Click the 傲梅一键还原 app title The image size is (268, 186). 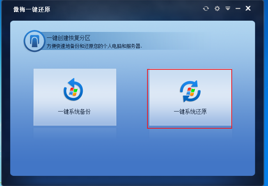pyautogui.click(x=32, y=9)
